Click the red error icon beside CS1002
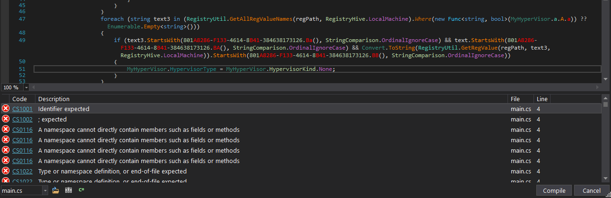Image resolution: width=611 pixels, height=198 pixels. (6, 119)
